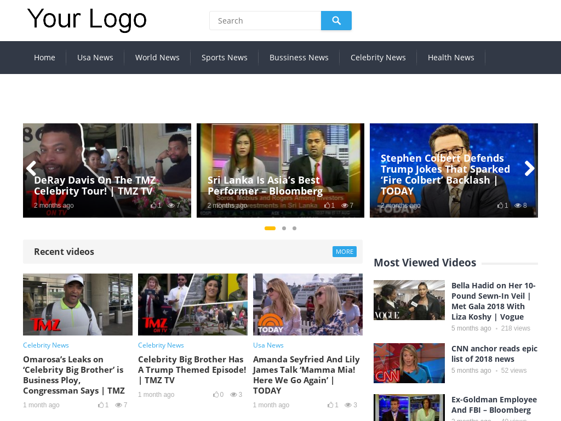This screenshot has height=421, width=561.
Task: Click the MORE button in Recent videos
Action: click(344, 252)
